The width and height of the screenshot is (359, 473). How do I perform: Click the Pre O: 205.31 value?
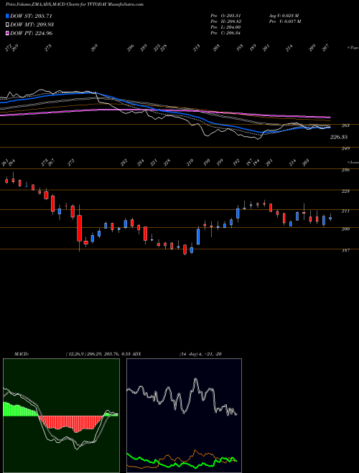pyautogui.click(x=225, y=16)
